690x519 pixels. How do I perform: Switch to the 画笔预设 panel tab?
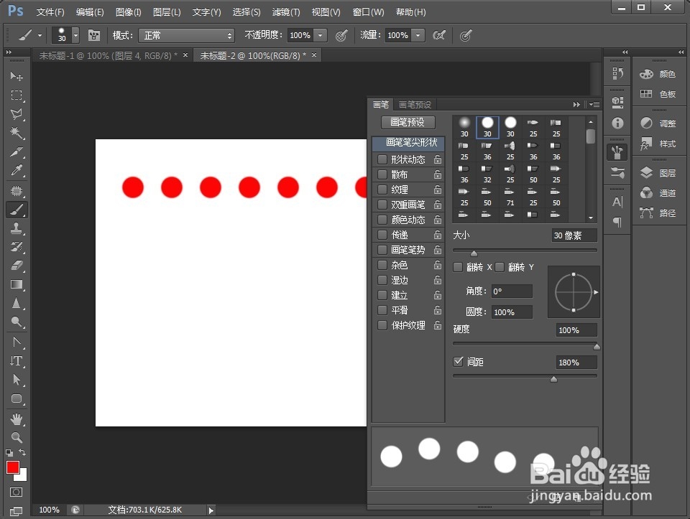415,105
